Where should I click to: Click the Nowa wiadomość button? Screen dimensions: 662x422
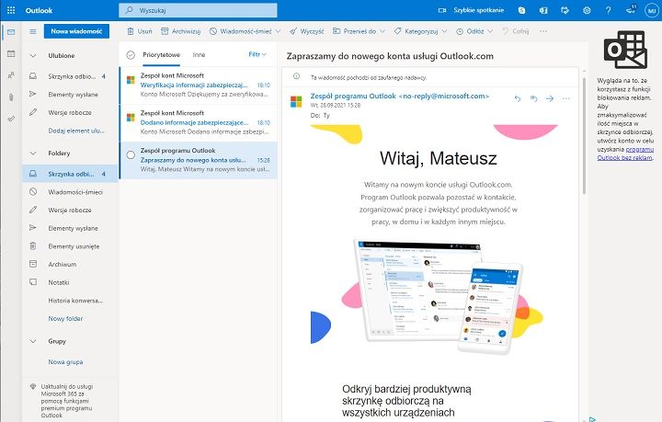tap(77, 30)
